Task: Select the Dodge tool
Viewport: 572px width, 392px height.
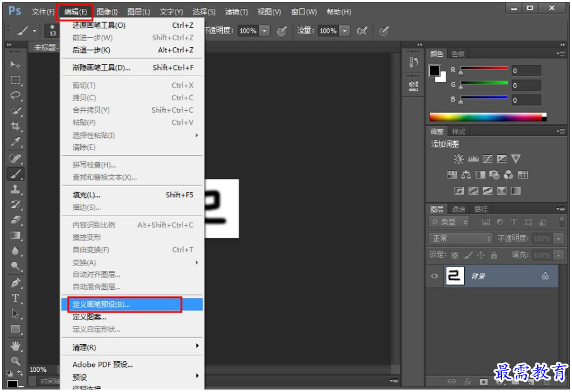Action: point(15,266)
